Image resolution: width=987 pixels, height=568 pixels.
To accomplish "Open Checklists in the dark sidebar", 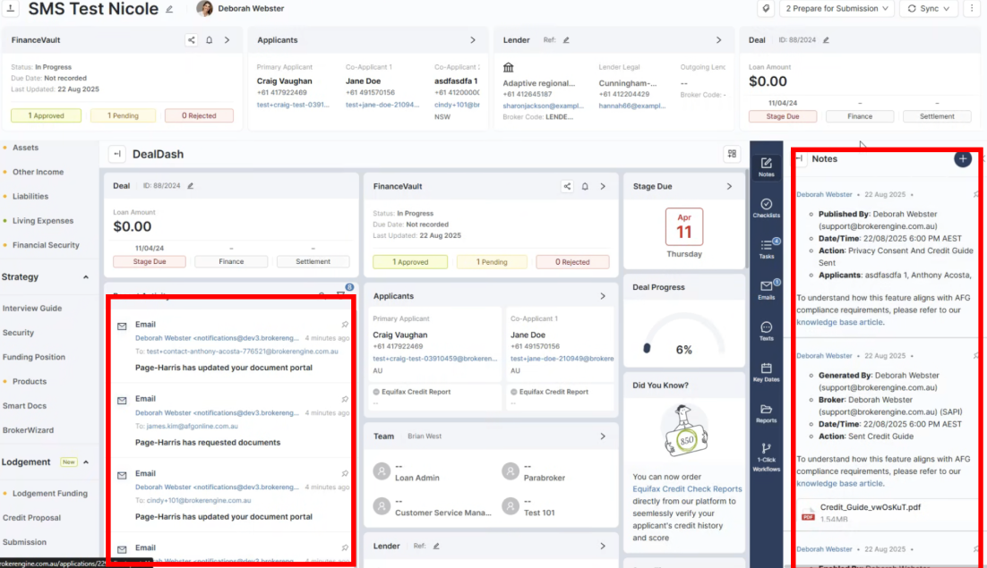I will point(766,208).
